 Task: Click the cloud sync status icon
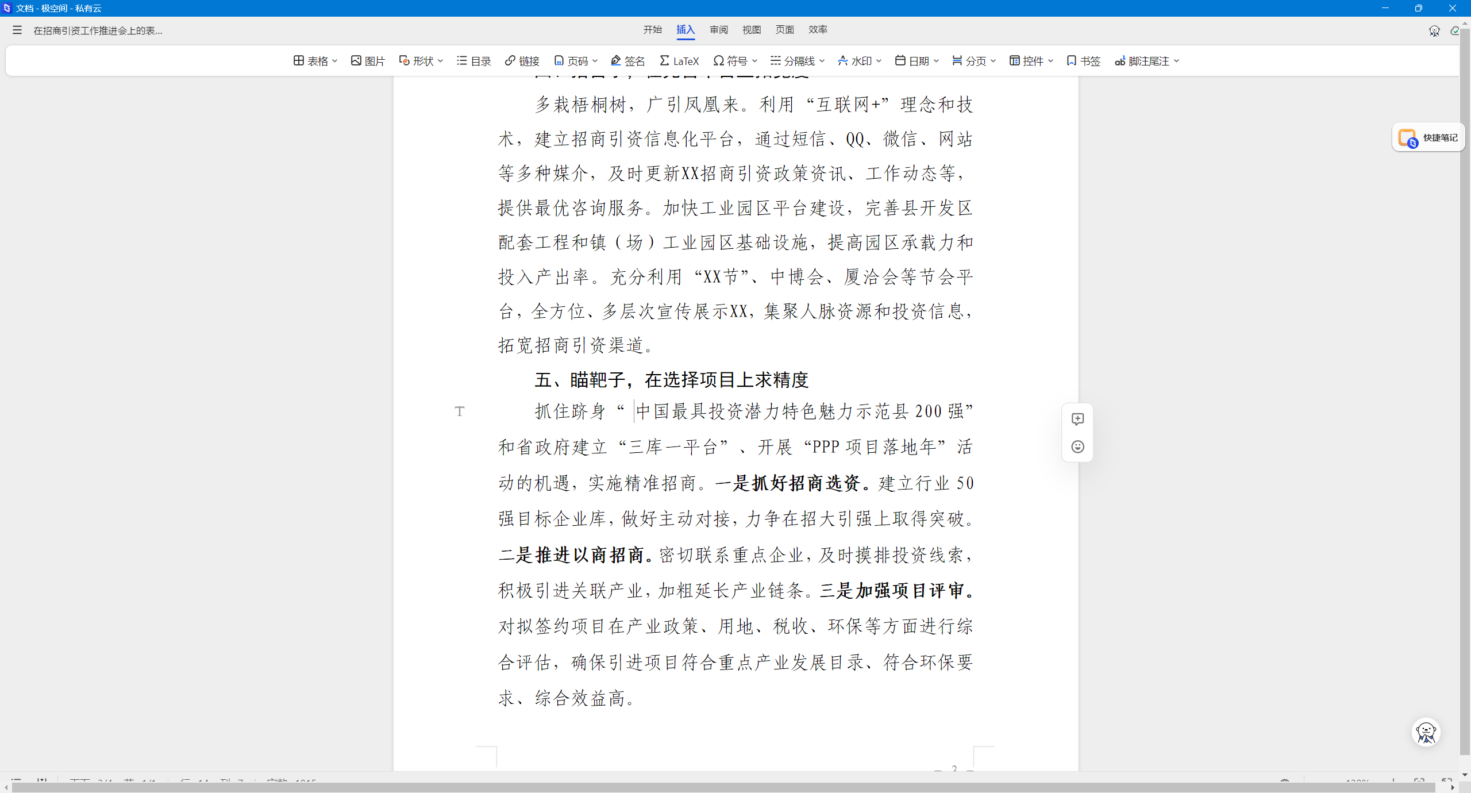(1454, 30)
